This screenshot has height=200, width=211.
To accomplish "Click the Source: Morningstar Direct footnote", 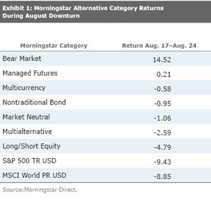I will pyautogui.click(x=40, y=190).
